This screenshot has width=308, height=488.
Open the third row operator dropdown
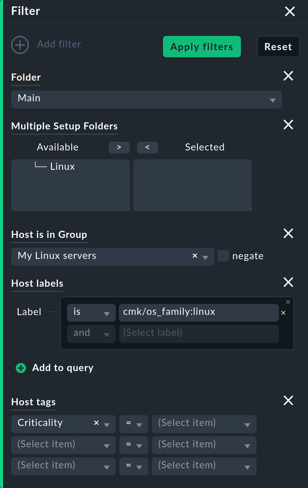134,466
